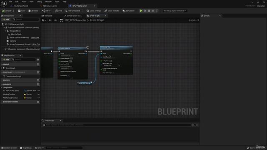Click the Find toolbar button

[x=58, y=11]
